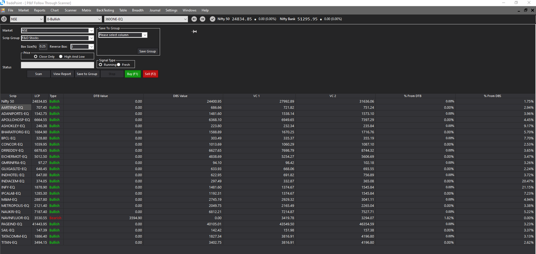Sort by the Scrip column header

[13, 96]
